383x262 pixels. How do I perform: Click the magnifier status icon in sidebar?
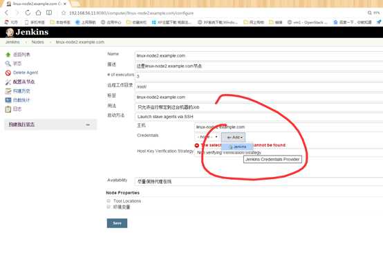pyautogui.click(x=8, y=64)
